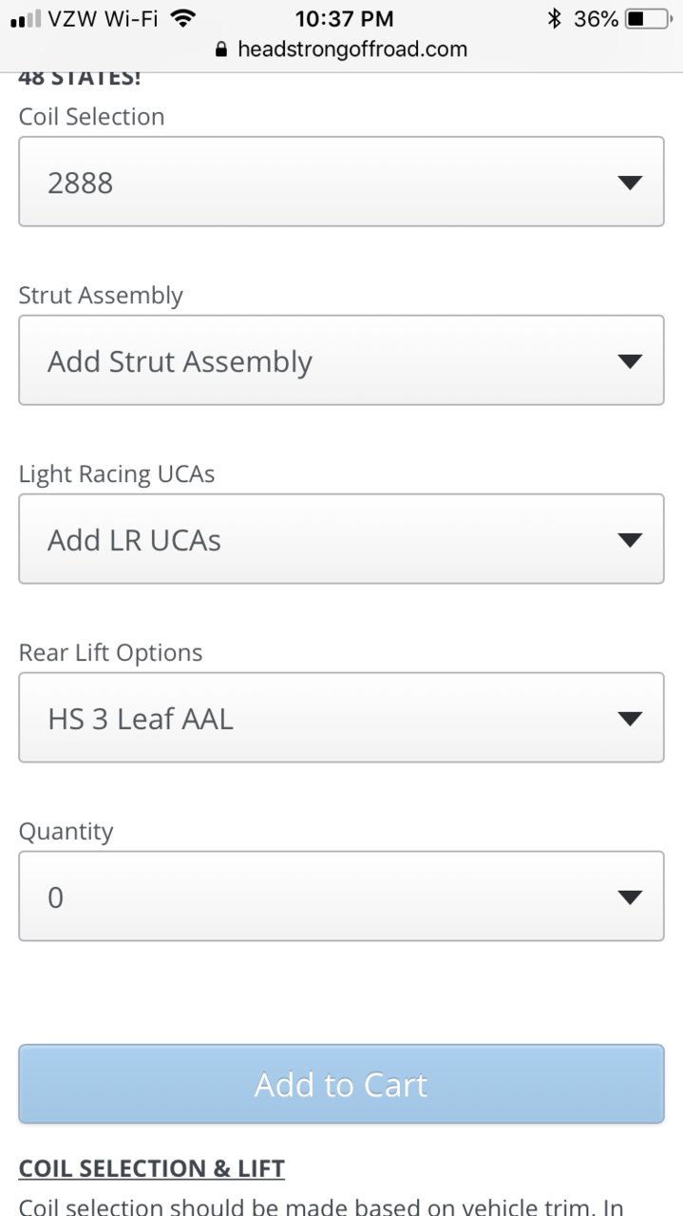
Task: Tap the arrow icon beside HS 3 Leaf AAL
Action: pyautogui.click(x=629, y=719)
